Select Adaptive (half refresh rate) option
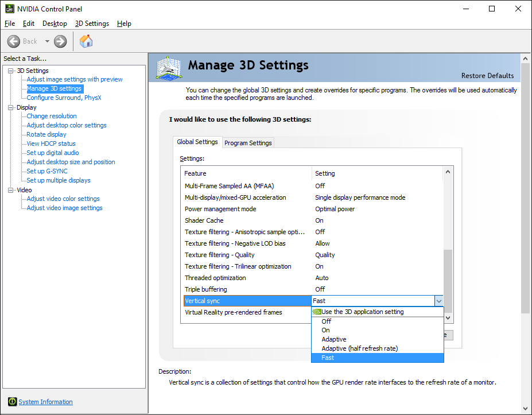The width and height of the screenshot is (532, 415). point(359,348)
